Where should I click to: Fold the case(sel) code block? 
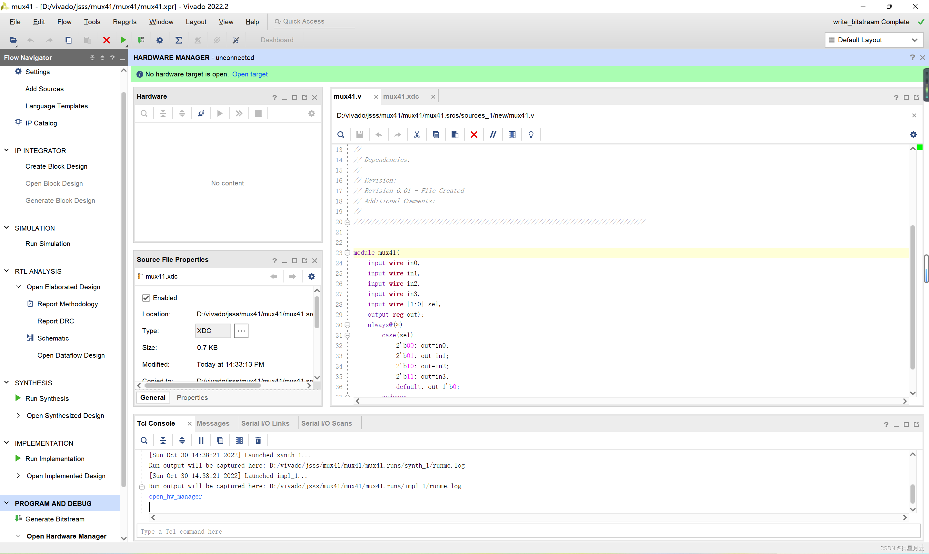347,335
